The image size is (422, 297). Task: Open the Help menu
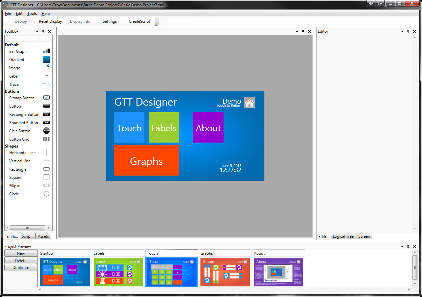click(46, 14)
